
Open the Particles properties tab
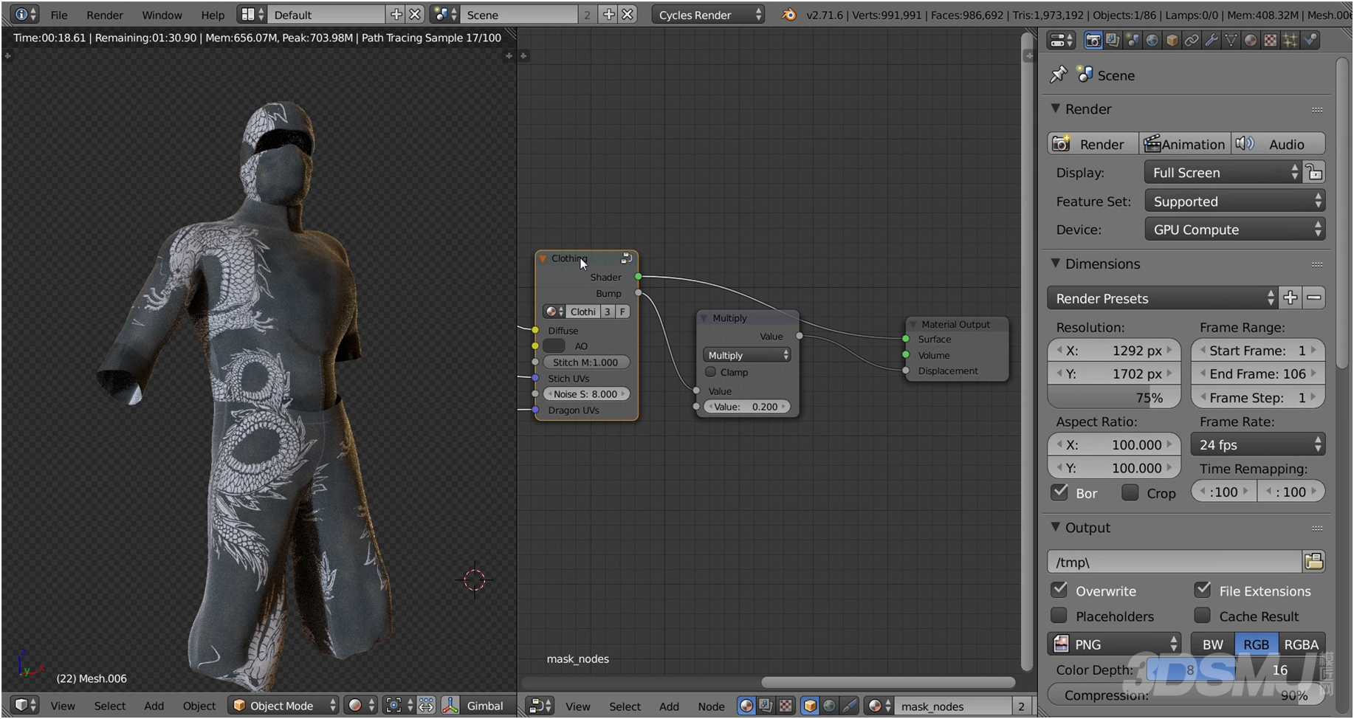point(1290,41)
